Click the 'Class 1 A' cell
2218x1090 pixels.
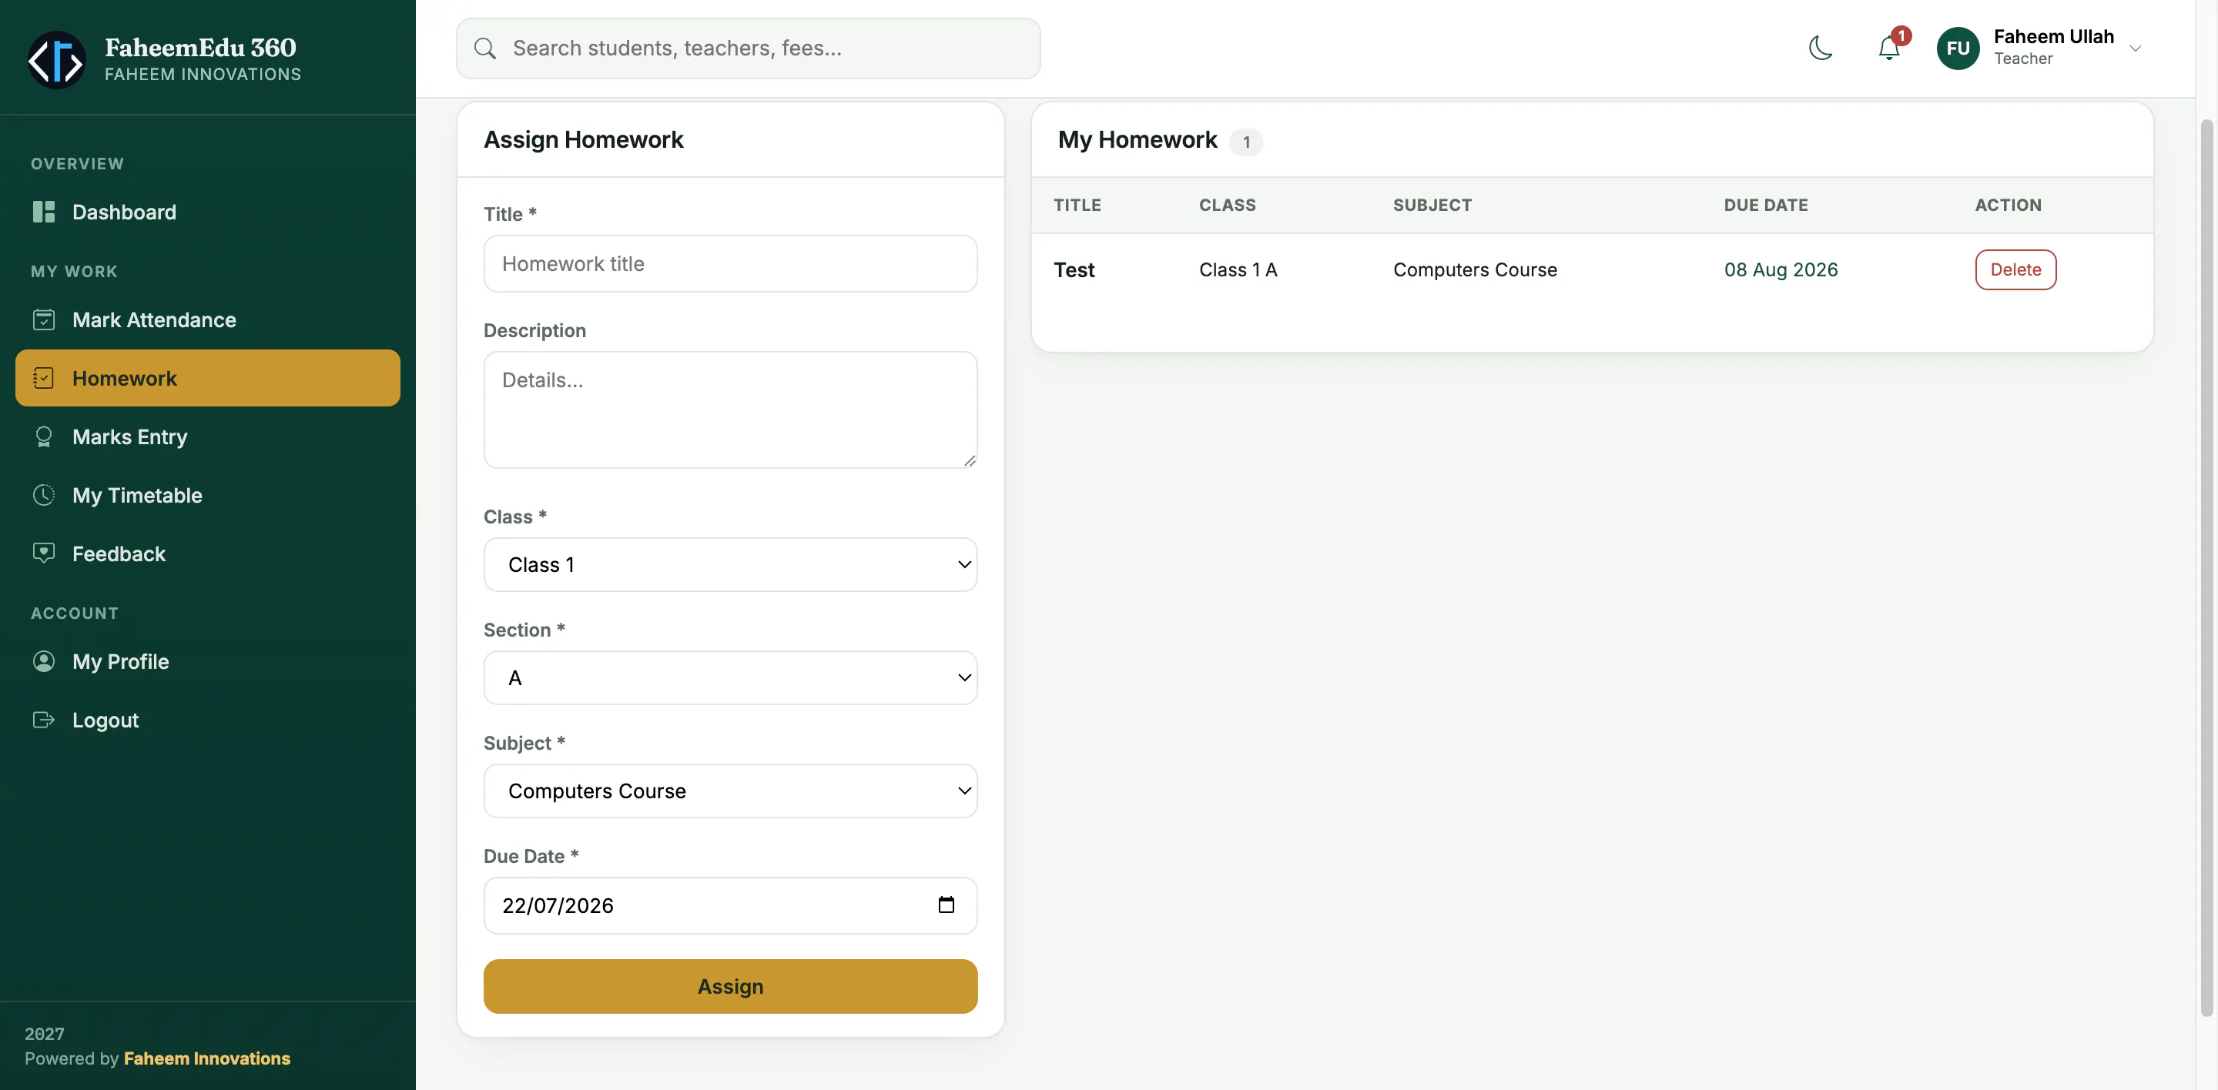coord(1238,269)
